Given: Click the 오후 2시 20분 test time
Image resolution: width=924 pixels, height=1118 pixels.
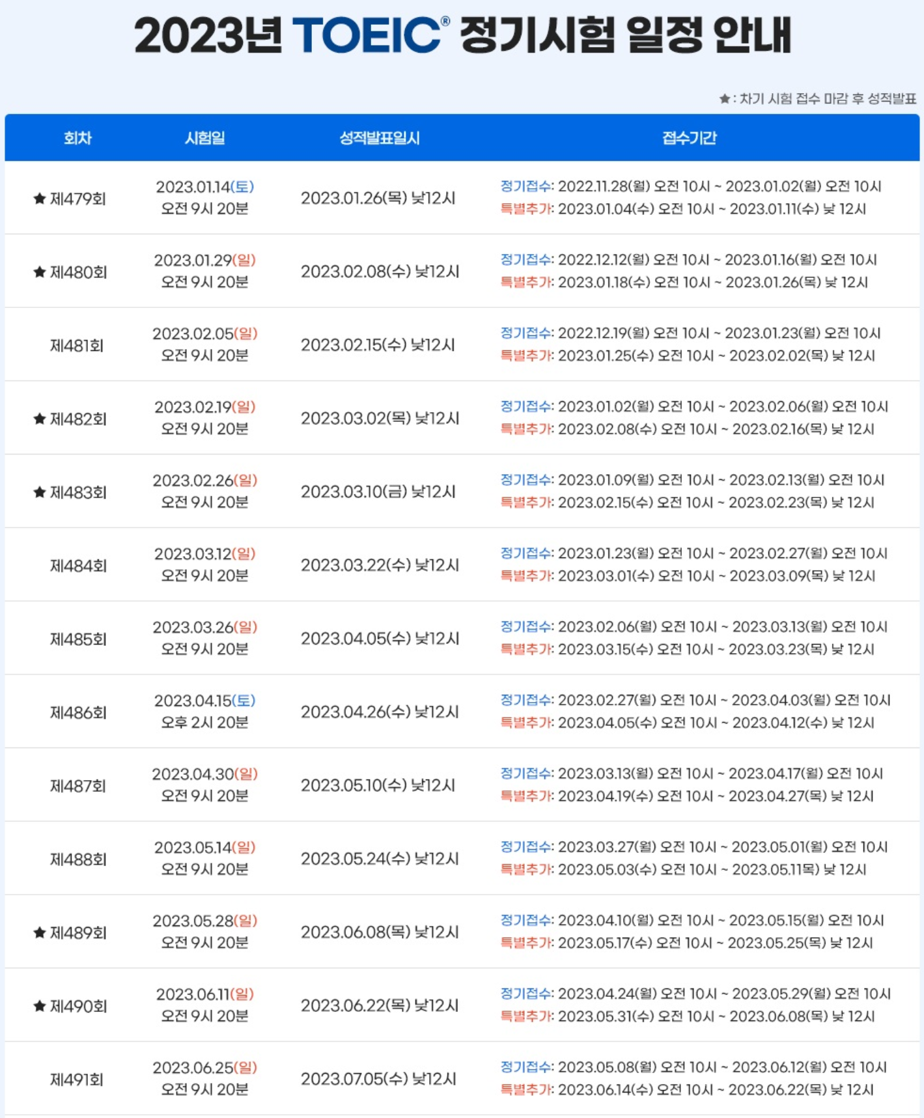Looking at the screenshot, I should [x=205, y=723].
